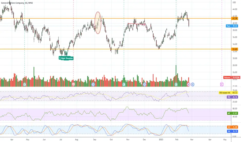Click the blue %K 39.79 label
241x142 pixels.
[232, 131]
